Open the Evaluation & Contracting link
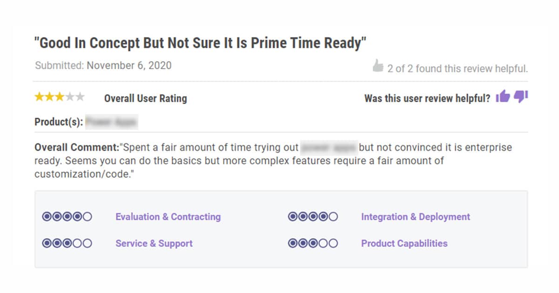The image size is (559, 293). (x=168, y=216)
